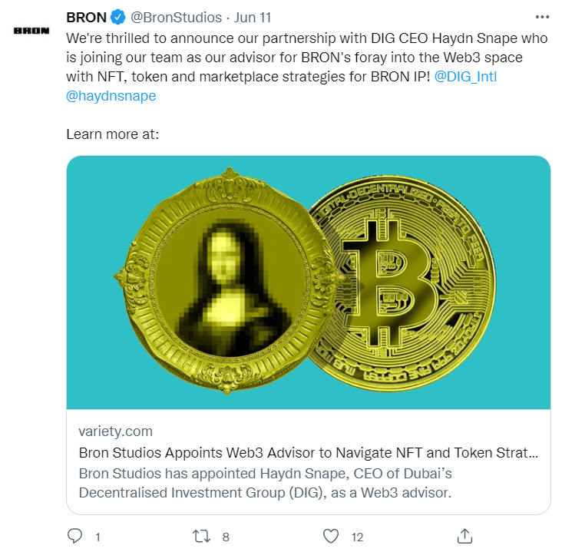Retweet this BRON tweet
562x552 pixels.
(203, 535)
